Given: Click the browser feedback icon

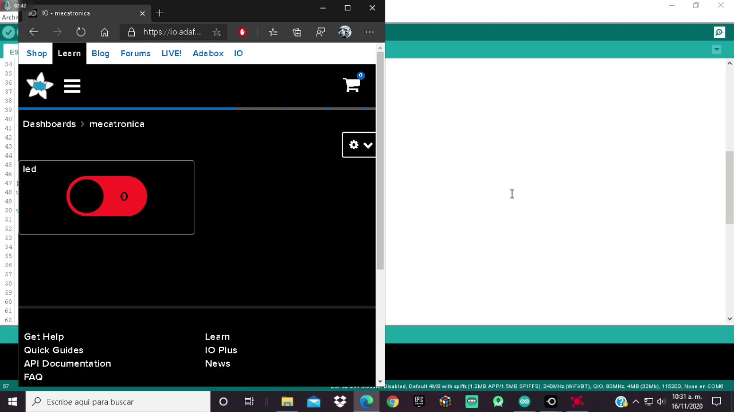Looking at the screenshot, I should pyautogui.click(x=321, y=32).
